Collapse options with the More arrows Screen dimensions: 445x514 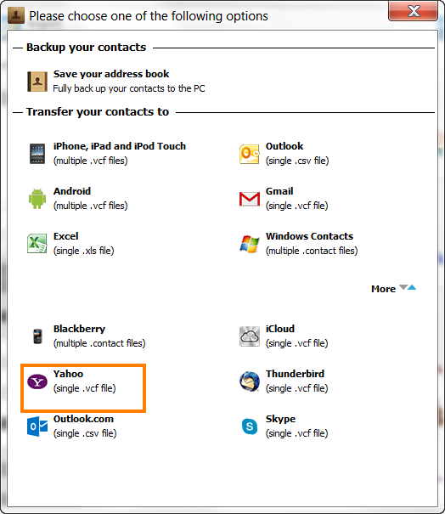coord(408,287)
